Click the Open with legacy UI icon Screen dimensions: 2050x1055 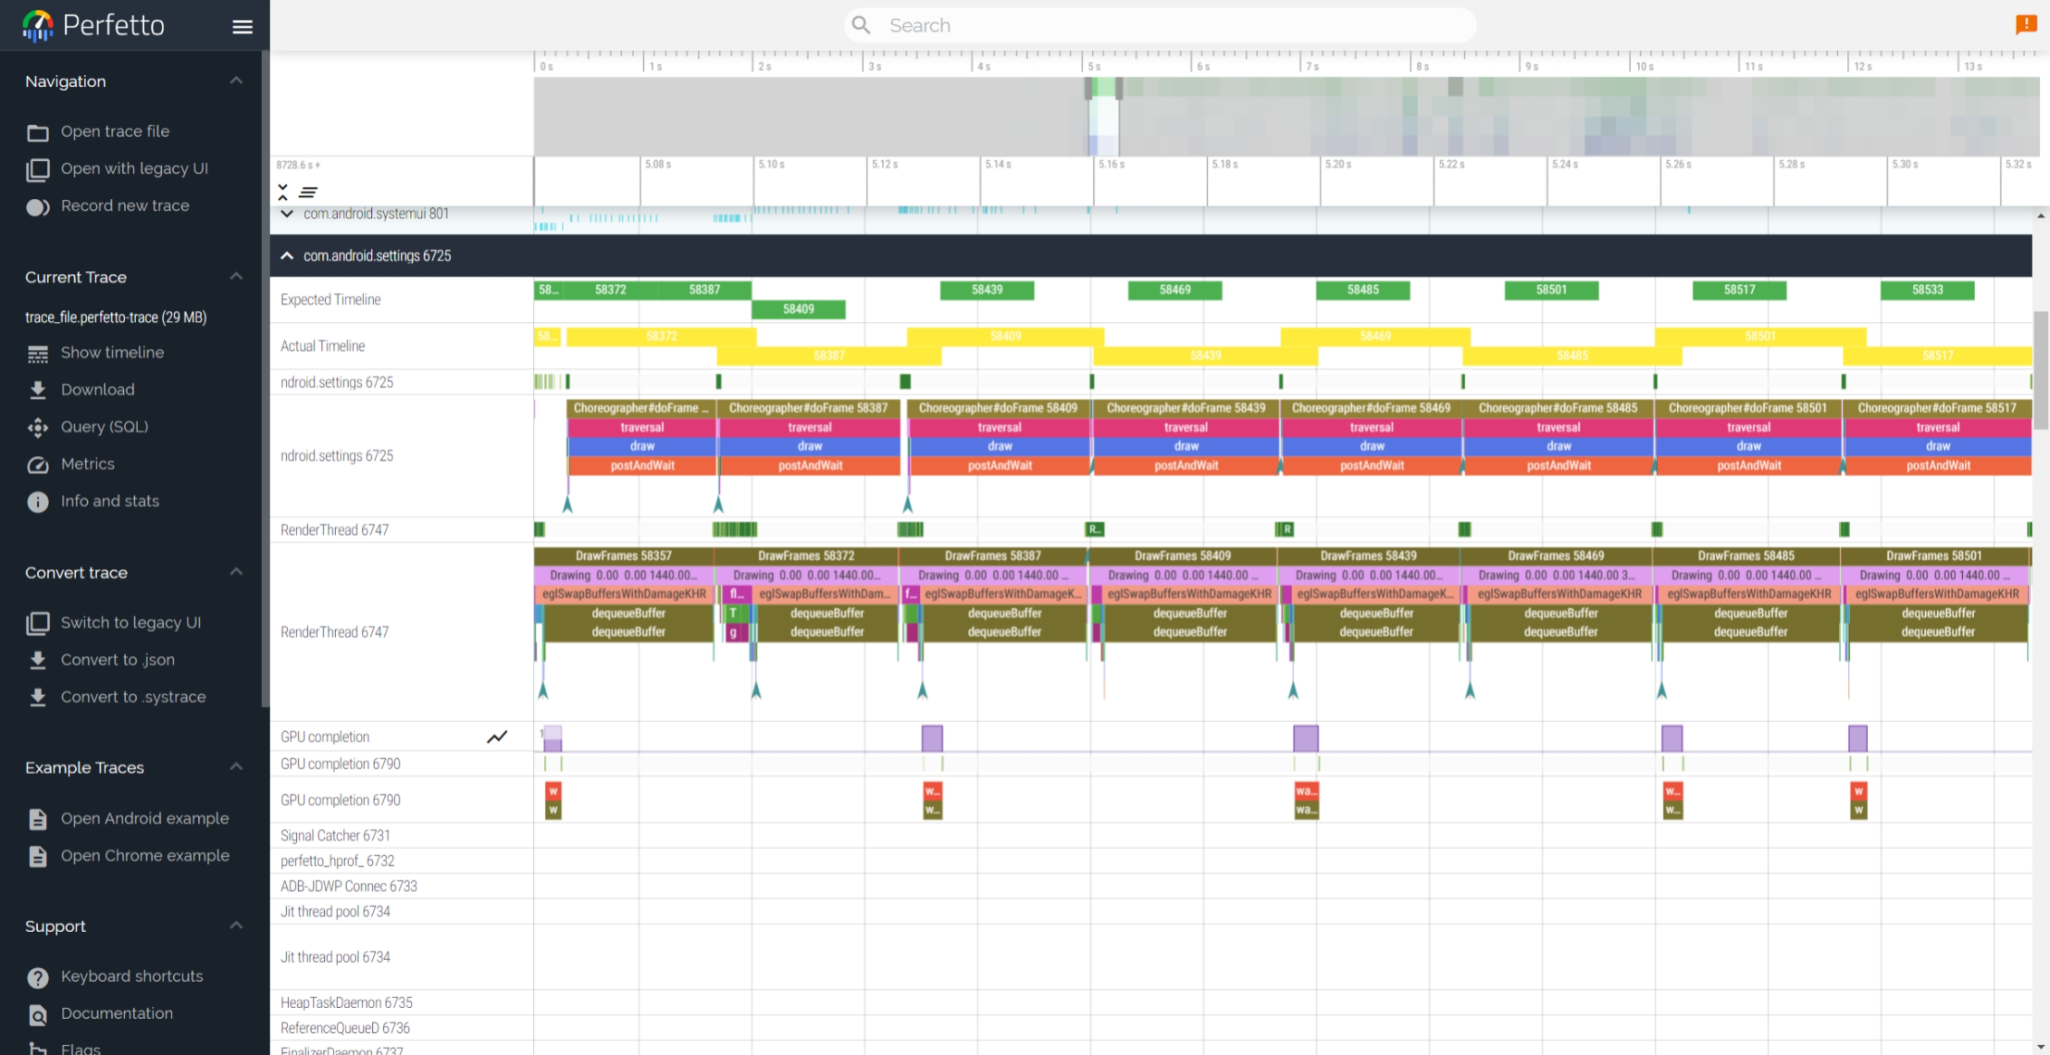pos(37,169)
